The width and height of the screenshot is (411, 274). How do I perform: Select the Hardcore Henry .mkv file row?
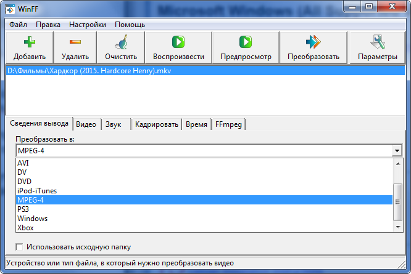click(205, 71)
